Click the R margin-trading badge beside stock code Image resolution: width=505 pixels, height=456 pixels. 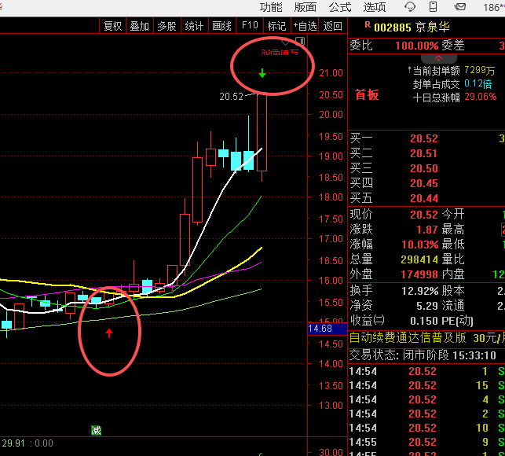pyautogui.click(x=368, y=24)
